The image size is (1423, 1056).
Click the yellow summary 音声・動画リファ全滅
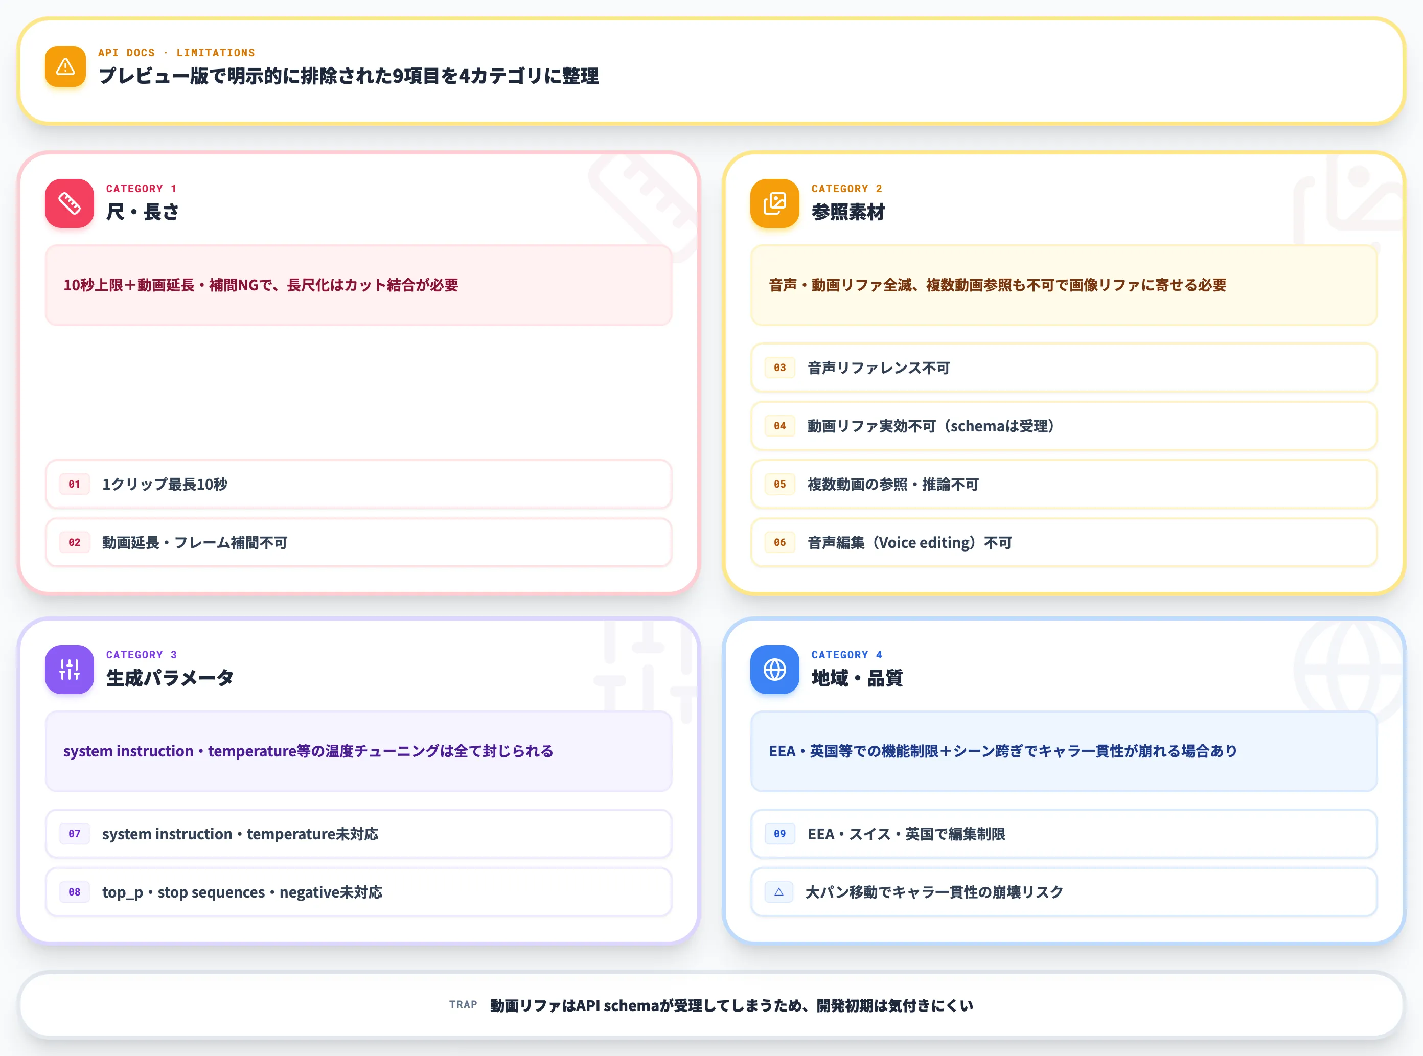tap(1064, 285)
